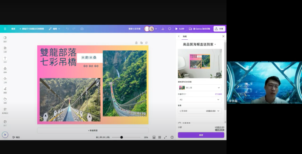Click the redo arrow
Image resolution: width=302 pixels, height=154 pixels.
(74, 29)
